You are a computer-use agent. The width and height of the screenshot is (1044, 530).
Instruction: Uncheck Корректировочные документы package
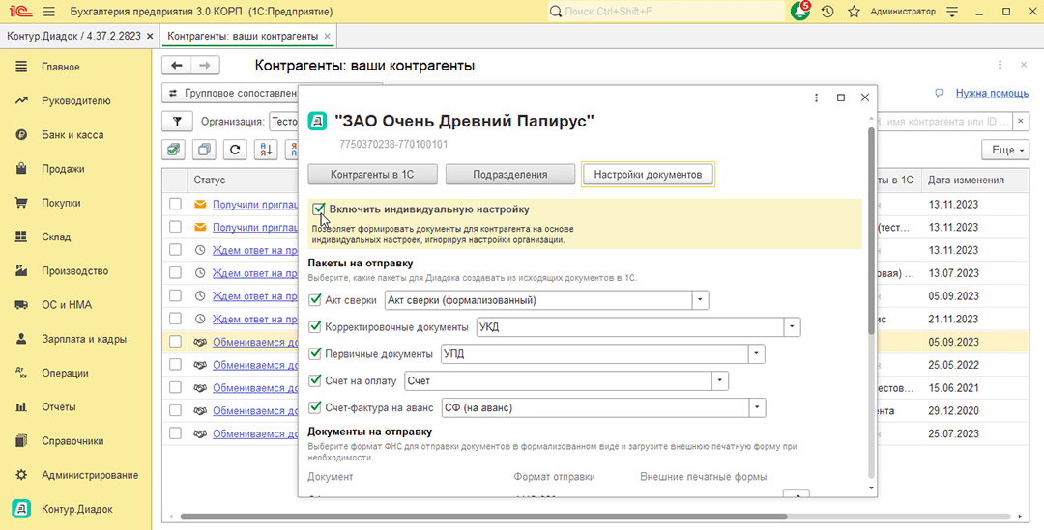point(315,327)
